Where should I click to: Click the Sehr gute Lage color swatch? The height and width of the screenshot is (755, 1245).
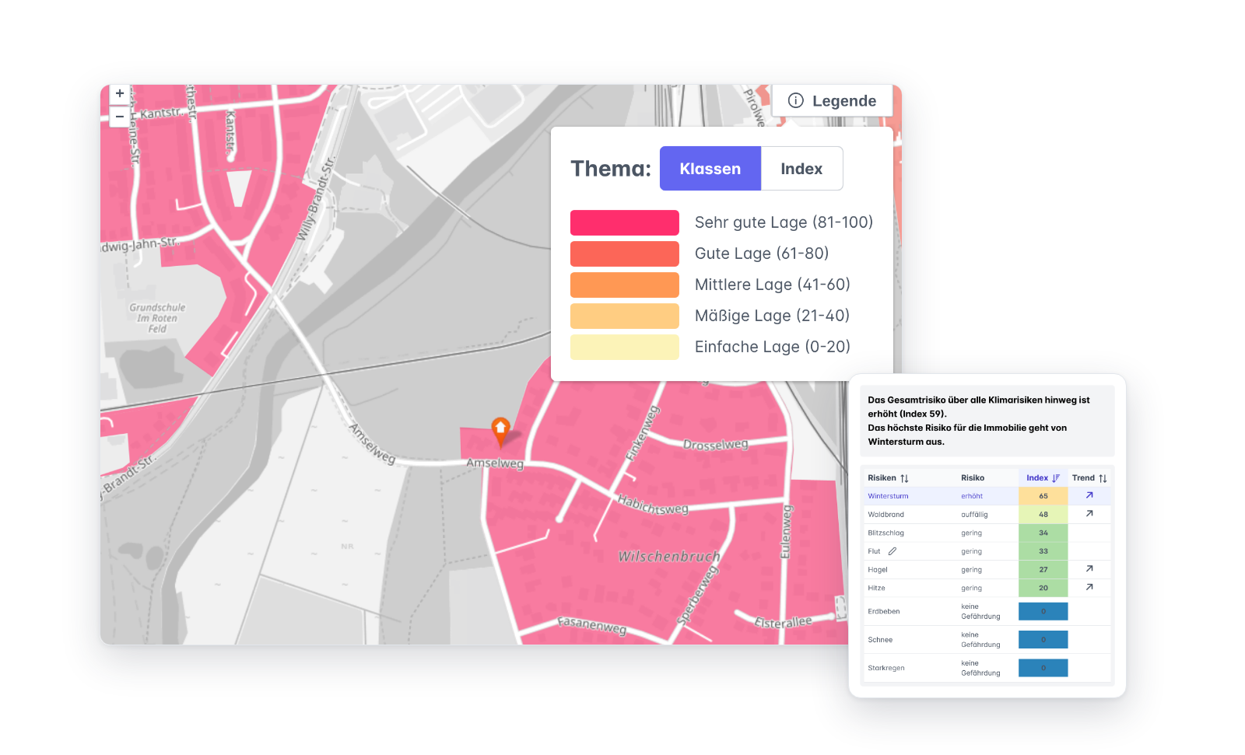click(625, 222)
